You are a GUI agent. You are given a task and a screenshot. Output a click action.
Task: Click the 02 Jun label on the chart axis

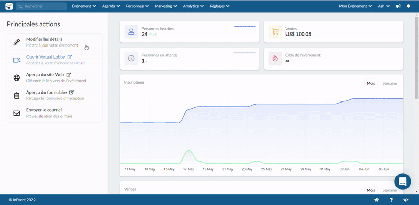point(345,169)
